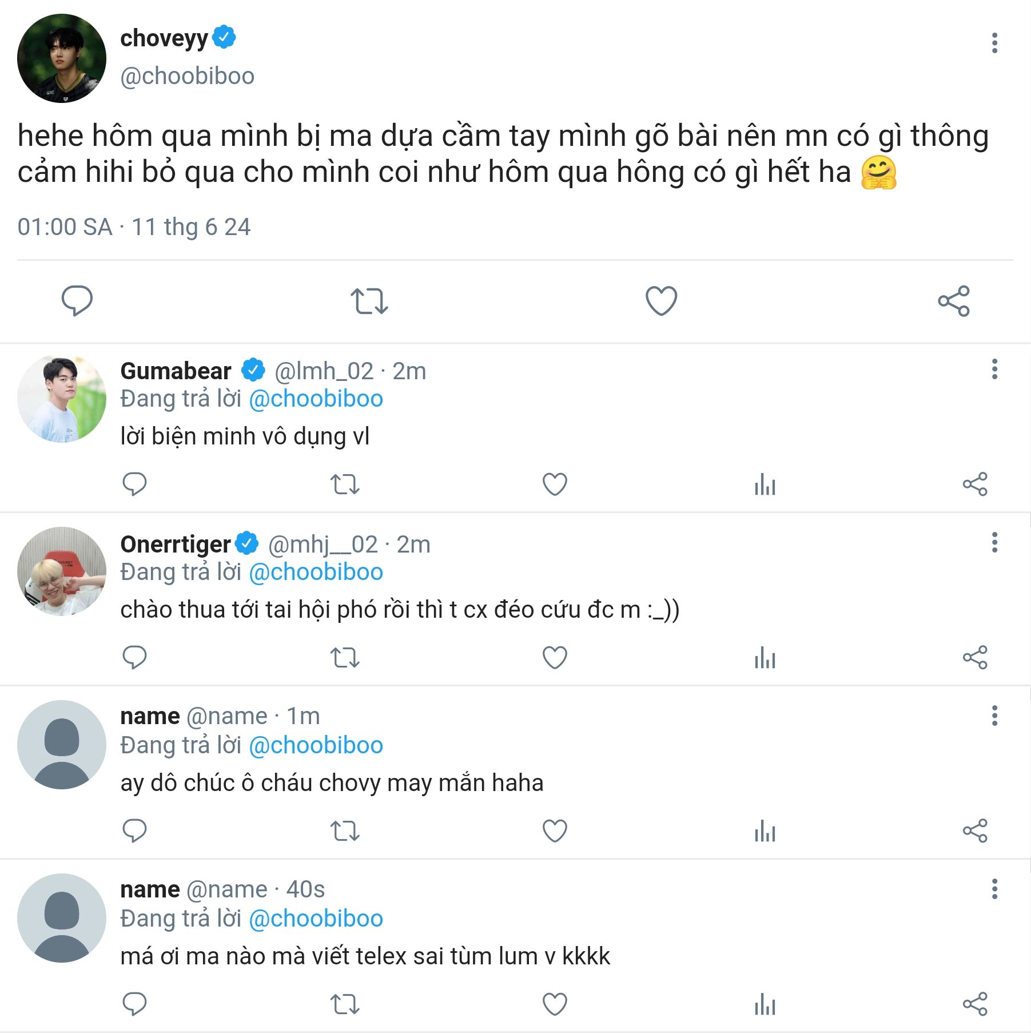Open Gumabear's profile avatar
1031x1033 pixels.
click(62, 399)
